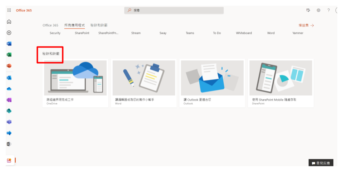Select the All apps icon in sidebar

coord(9,160)
